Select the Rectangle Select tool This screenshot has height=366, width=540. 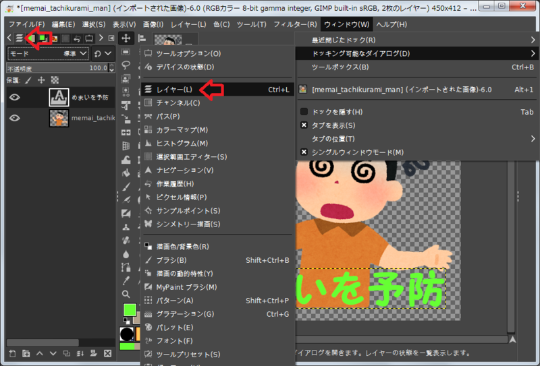pyautogui.click(x=126, y=52)
